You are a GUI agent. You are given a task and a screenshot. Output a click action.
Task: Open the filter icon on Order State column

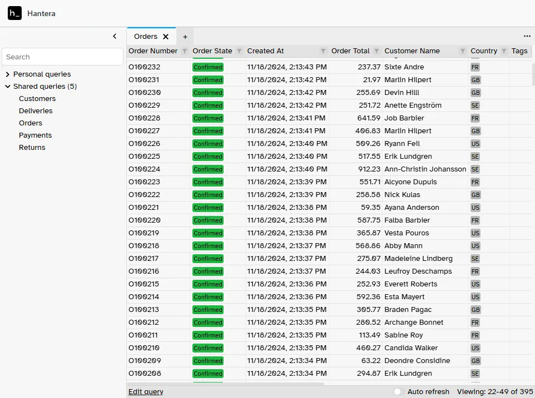pos(240,51)
